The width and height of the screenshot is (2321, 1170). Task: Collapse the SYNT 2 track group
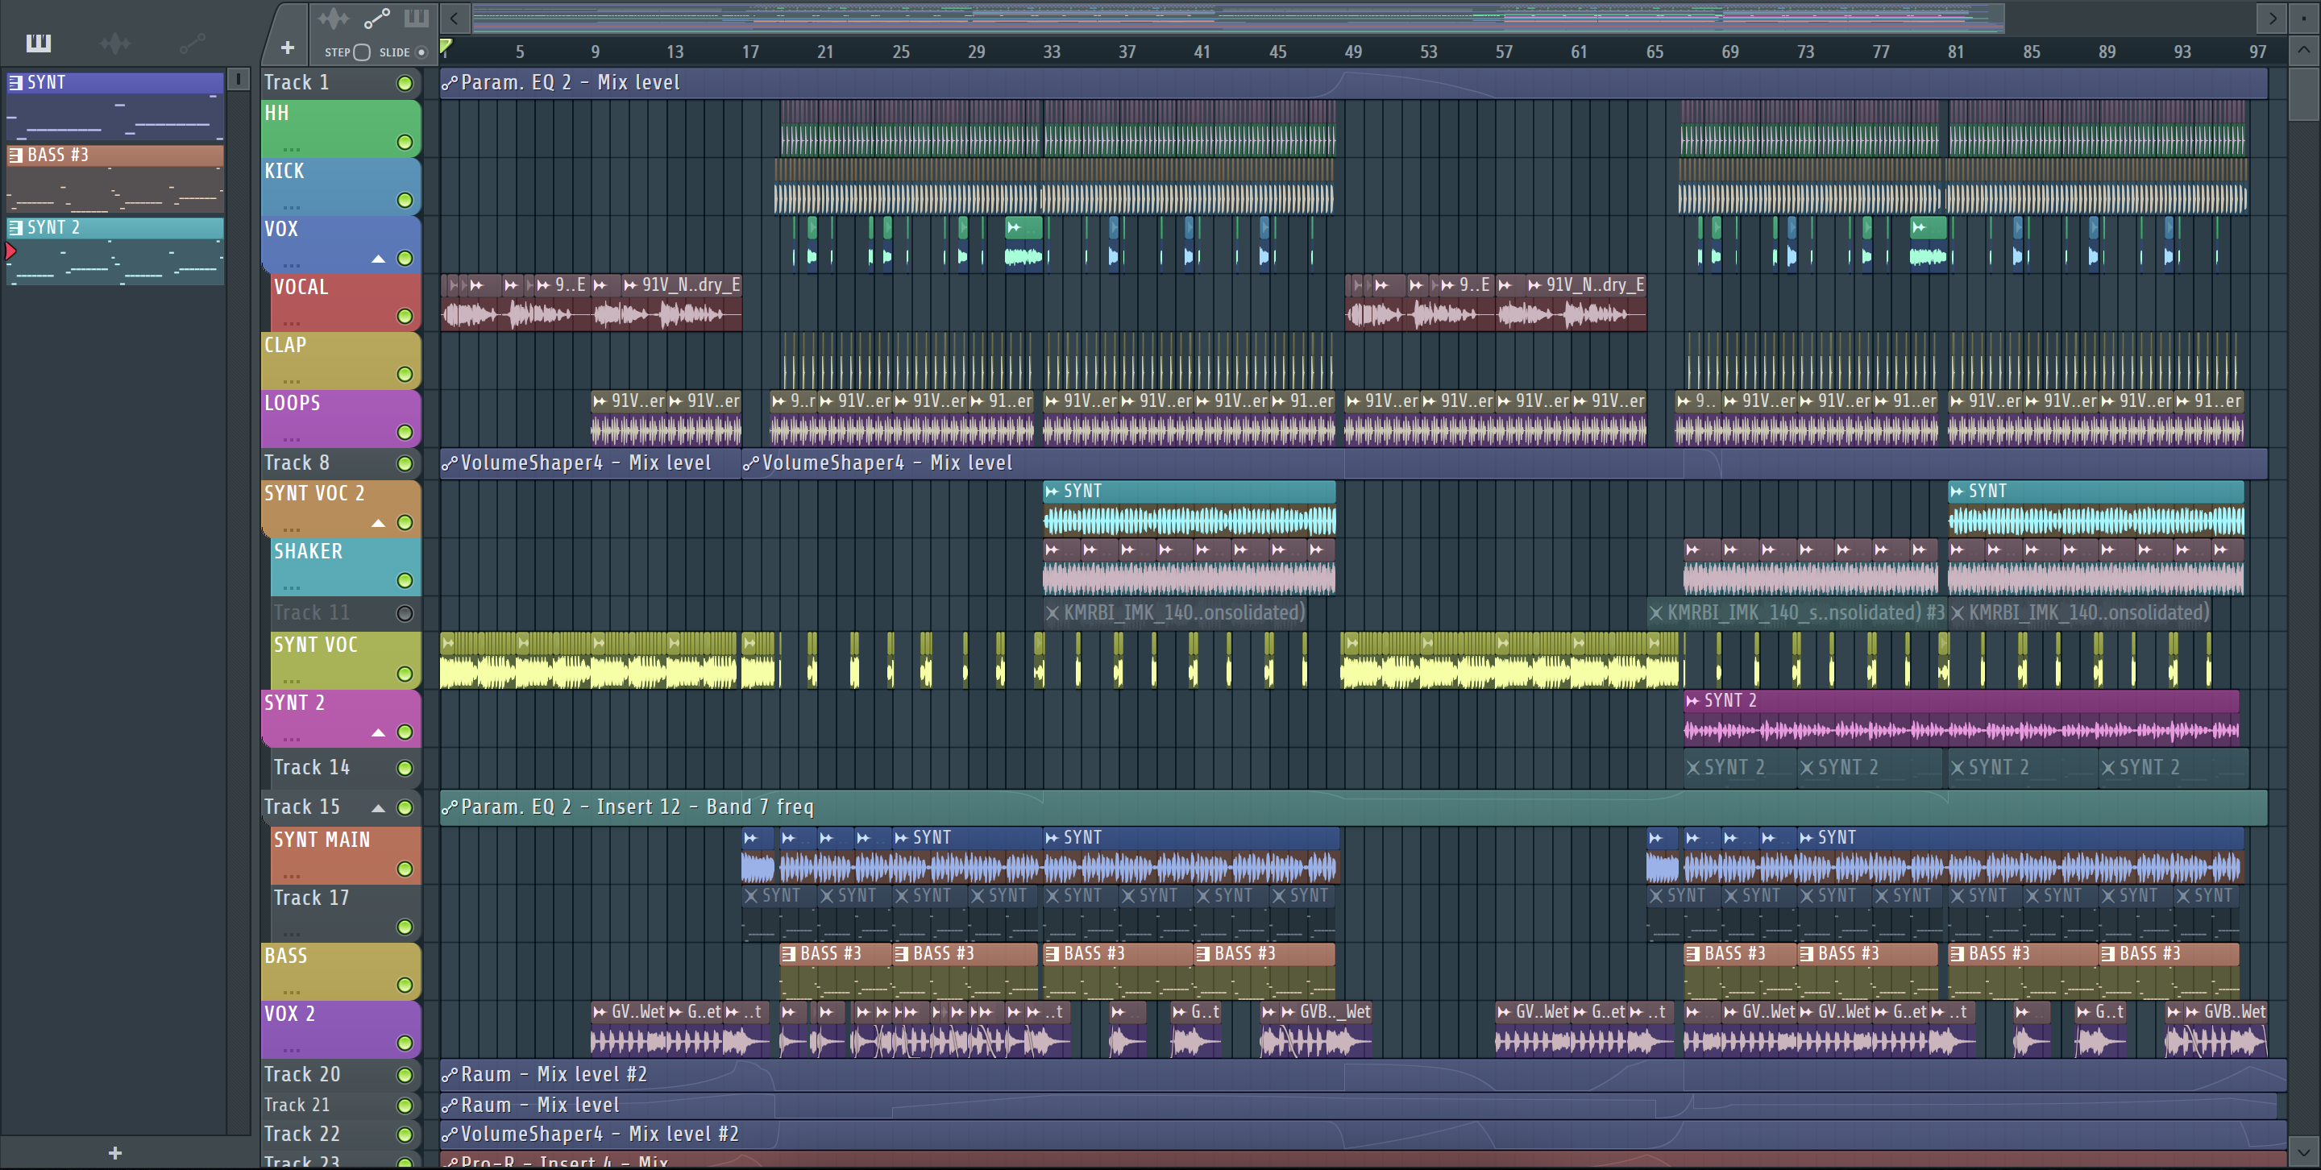tap(379, 733)
